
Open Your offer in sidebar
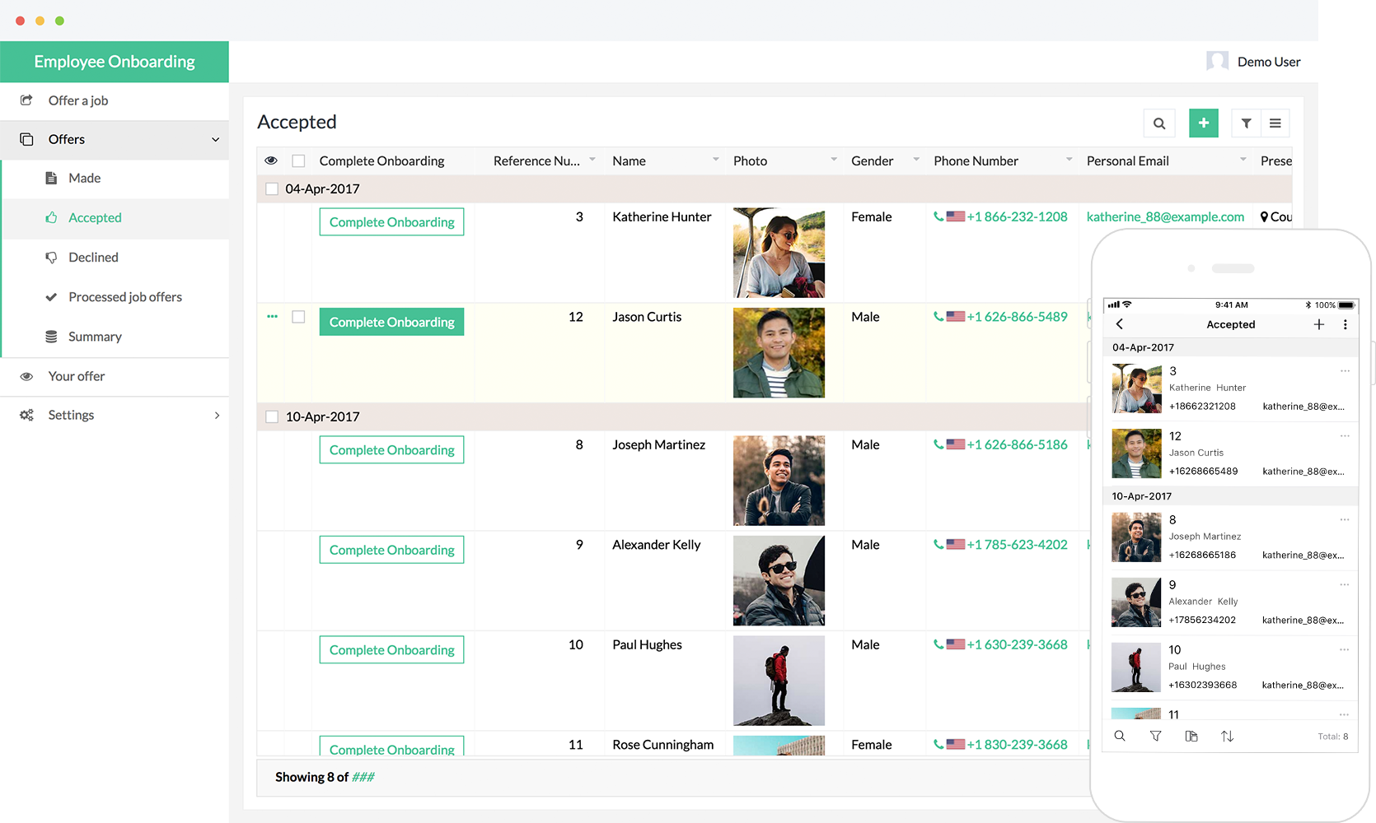(x=115, y=376)
